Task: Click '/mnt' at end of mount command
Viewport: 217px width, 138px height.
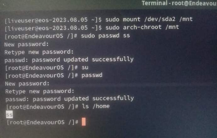Action: [x=186, y=19]
